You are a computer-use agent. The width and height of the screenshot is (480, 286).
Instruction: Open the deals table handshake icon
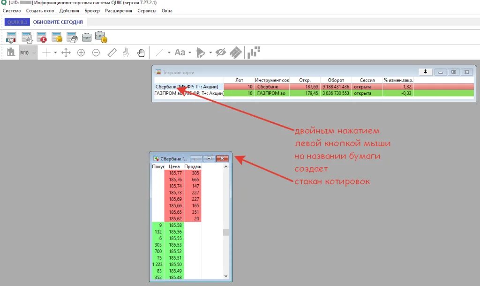[11, 38]
